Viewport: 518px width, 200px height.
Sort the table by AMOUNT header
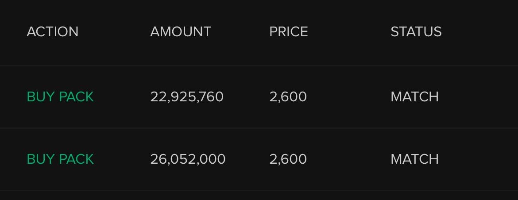pos(180,32)
